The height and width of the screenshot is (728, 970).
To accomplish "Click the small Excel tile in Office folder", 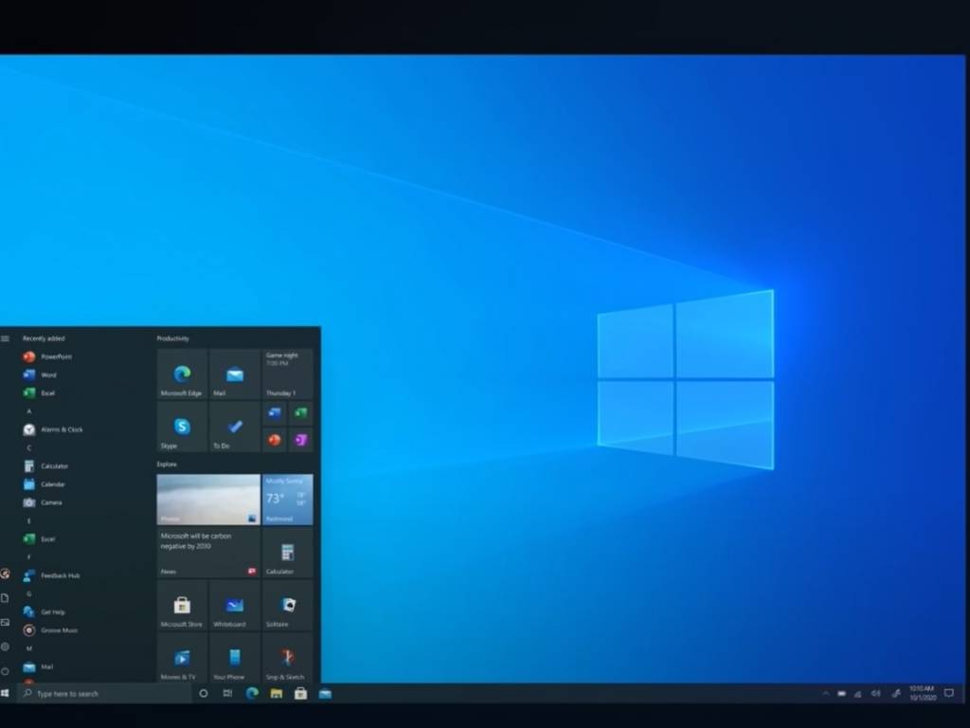I will tap(300, 413).
